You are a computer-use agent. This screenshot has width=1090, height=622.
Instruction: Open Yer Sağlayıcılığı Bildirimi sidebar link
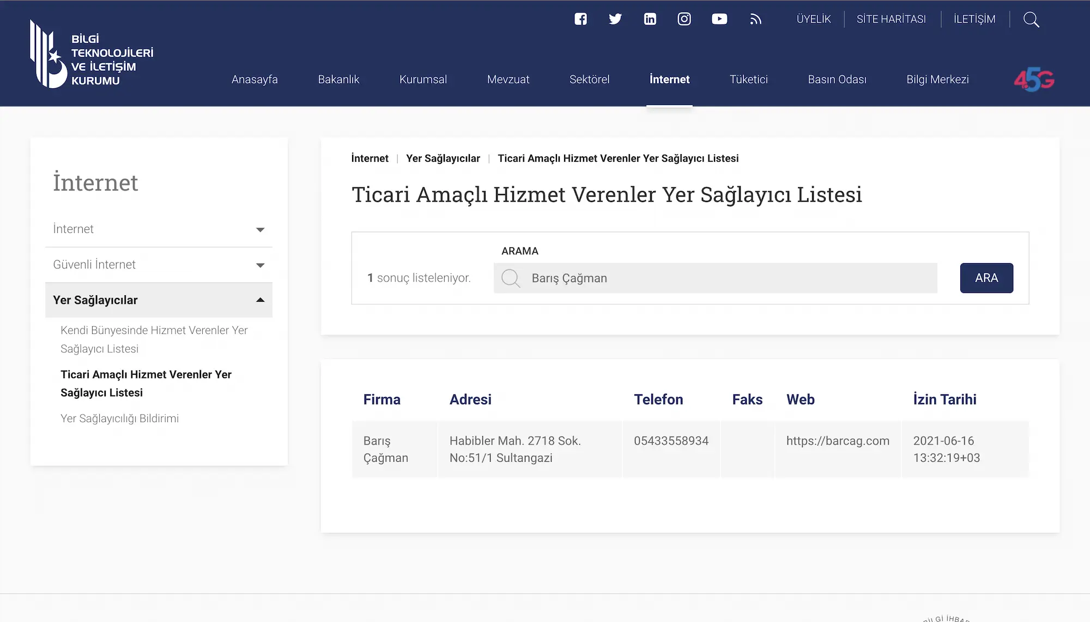point(119,418)
